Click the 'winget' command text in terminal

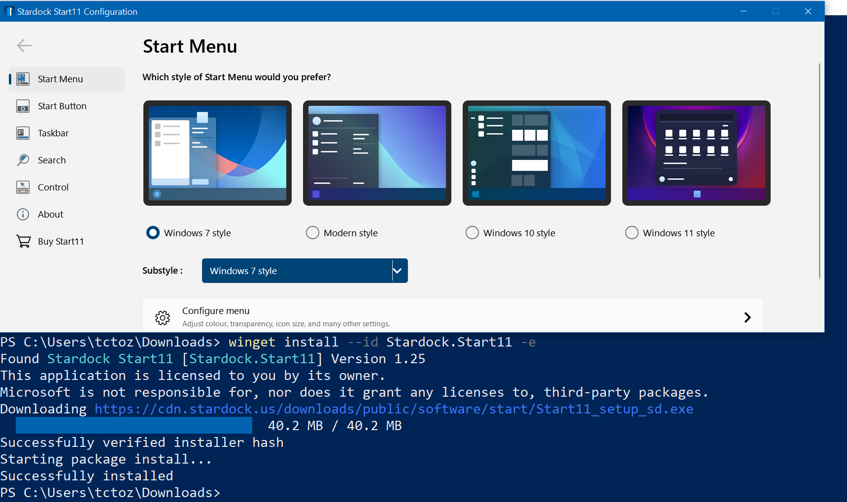pos(252,342)
